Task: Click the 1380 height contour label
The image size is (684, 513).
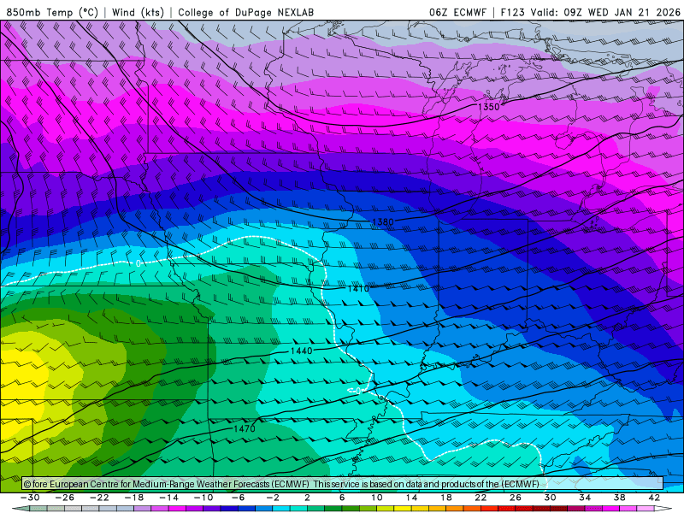Action: coord(383,222)
